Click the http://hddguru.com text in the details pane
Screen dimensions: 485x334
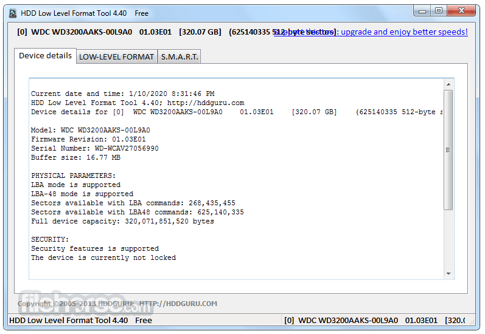click(x=206, y=103)
